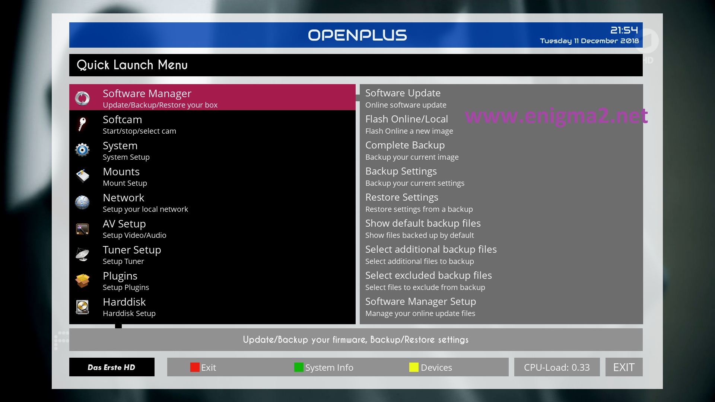Image resolution: width=715 pixels, height=402 pixels.
Task: Click the Network globe icon
Action: pyautogui.click(x=82, y=202)
